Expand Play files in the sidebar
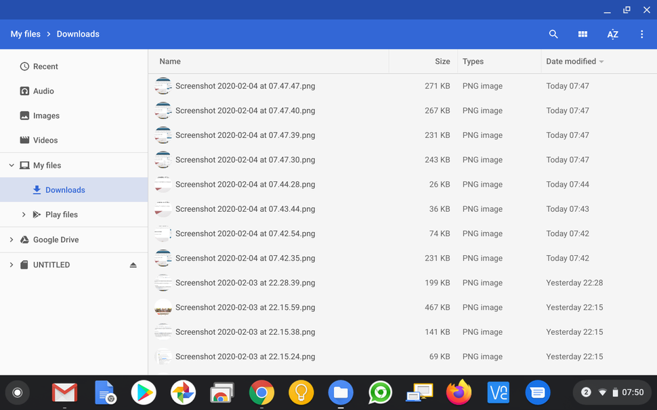The height and width of the screenshot is (410, 657). [24, 214]
